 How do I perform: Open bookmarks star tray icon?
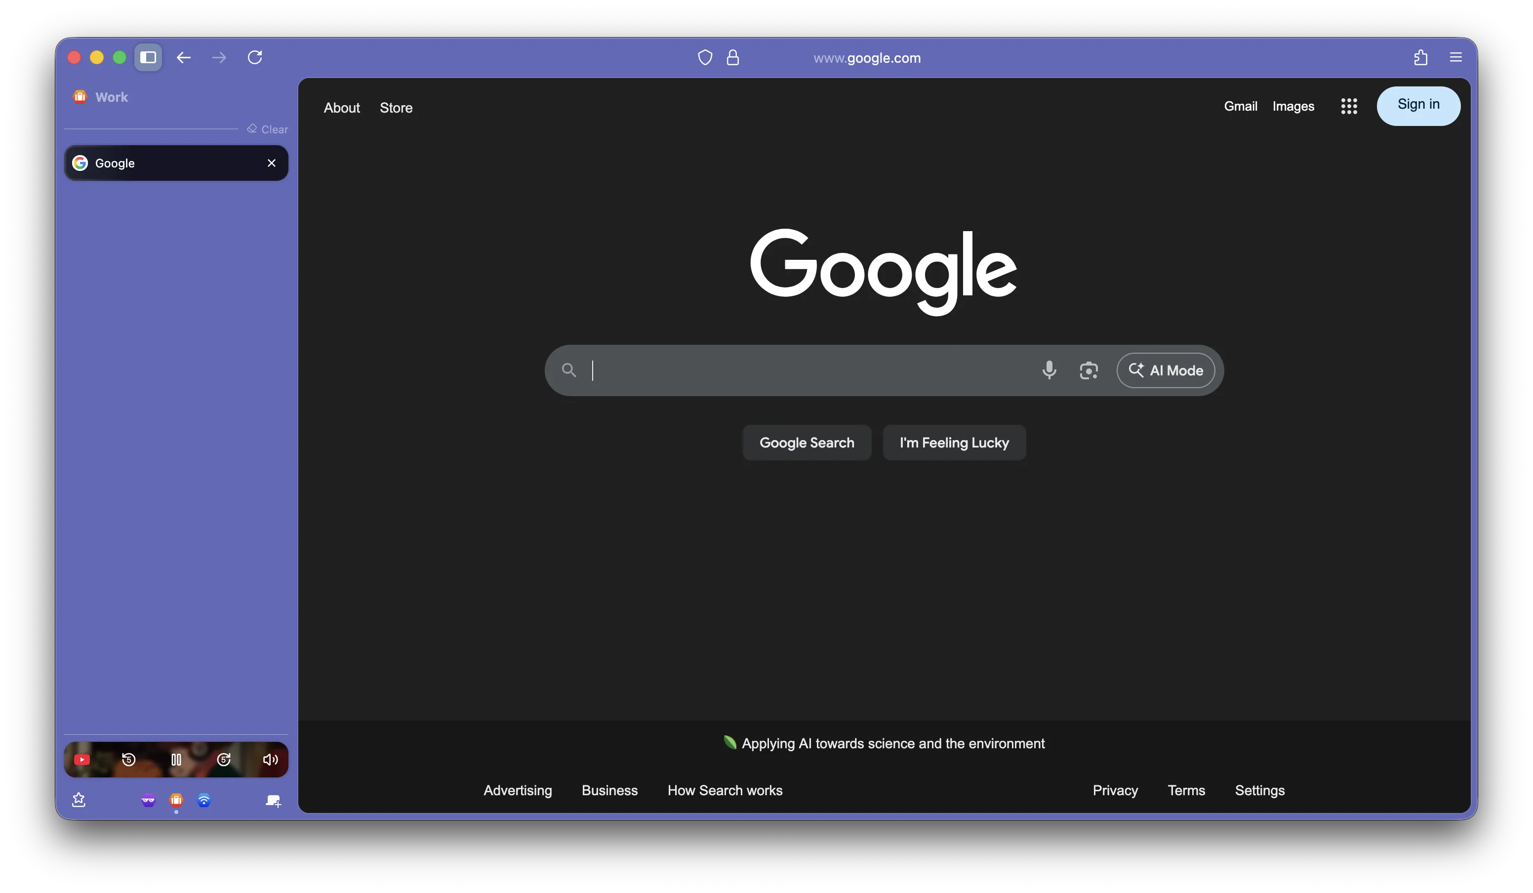click(79, 800)
